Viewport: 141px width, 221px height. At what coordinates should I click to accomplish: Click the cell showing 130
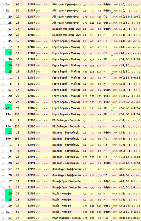17,114
